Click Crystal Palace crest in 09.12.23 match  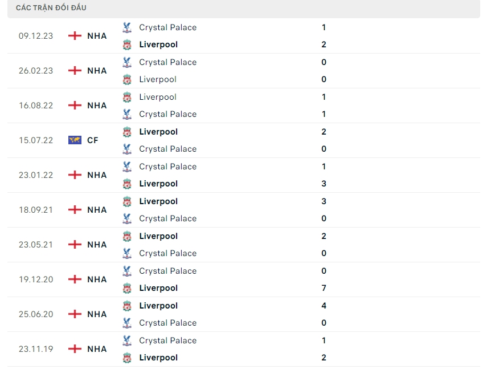127,27
